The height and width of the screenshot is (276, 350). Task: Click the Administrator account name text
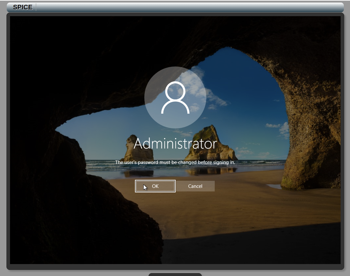(x=175, y=144)
